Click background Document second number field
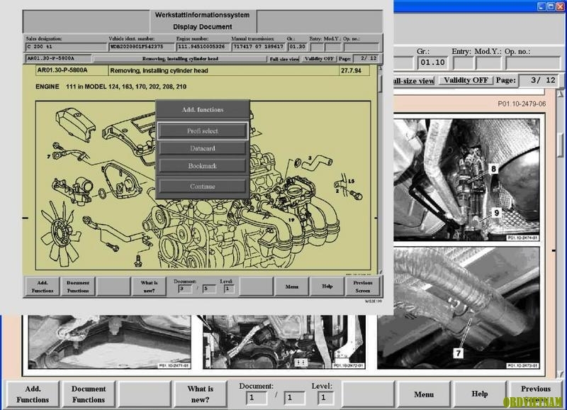 point(294,398)
